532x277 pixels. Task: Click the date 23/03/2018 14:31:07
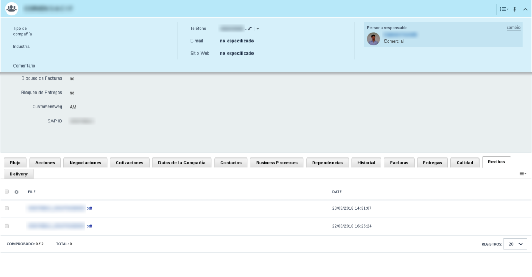tap(352, 208)
